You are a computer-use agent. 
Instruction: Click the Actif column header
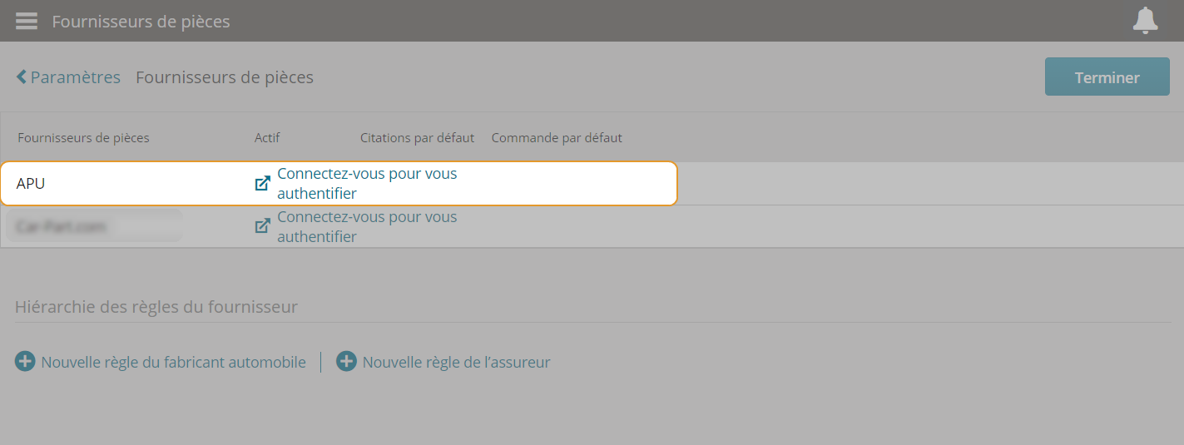[267, 137]
